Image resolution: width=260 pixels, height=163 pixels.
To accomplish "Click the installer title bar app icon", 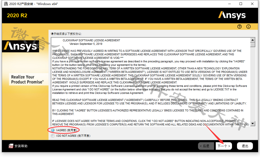I will (6, 4).
